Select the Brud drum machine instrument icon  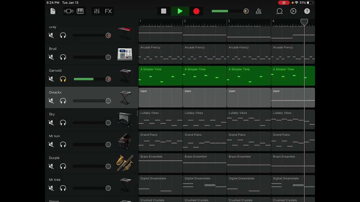[125, 54]
